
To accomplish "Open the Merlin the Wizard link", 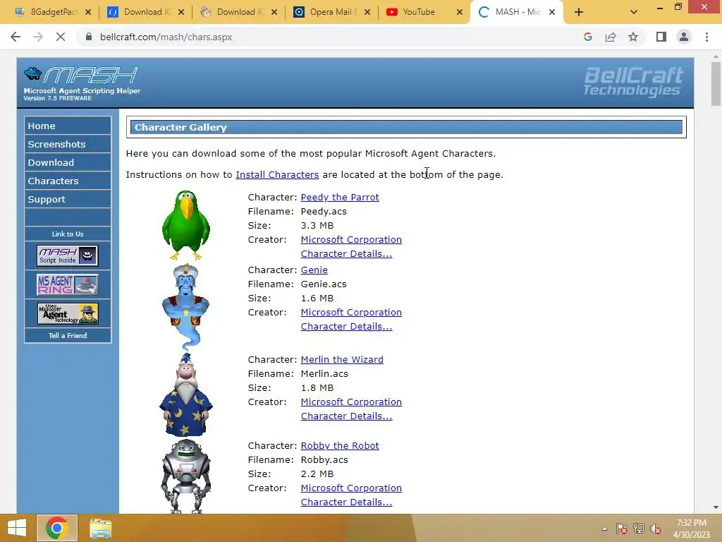I will click(x=342, y=359).
